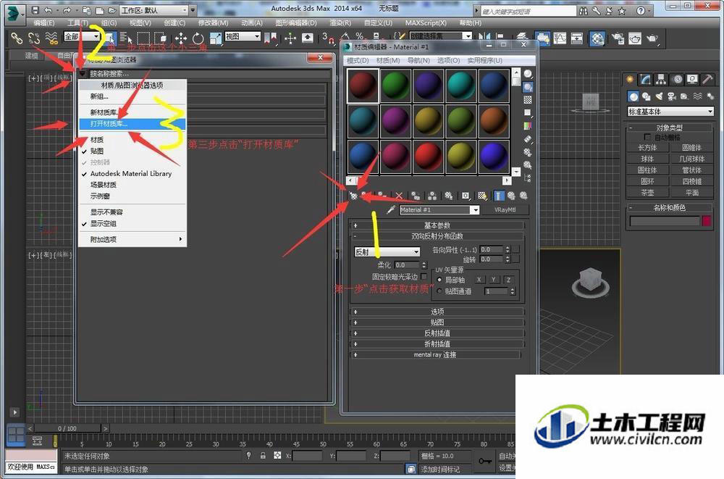Activate the Select and Move tool
The height and width of the screenshot is (479, 724).
tap(180, 38)
